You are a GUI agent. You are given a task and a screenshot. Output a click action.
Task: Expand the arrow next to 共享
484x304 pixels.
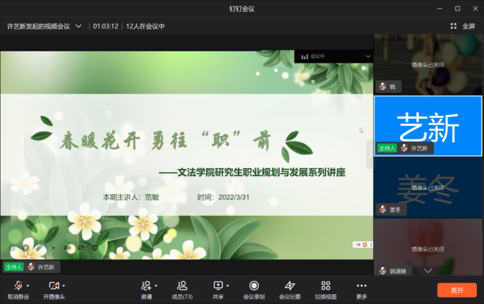pos(228,286)
